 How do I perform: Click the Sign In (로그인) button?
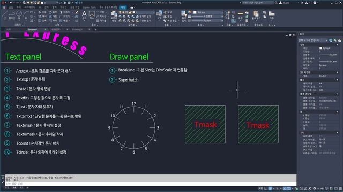(284, 3)
